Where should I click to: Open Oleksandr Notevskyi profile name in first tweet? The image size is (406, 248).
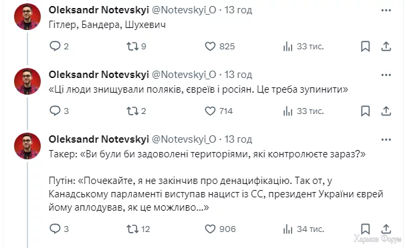[x=98, y=10]
